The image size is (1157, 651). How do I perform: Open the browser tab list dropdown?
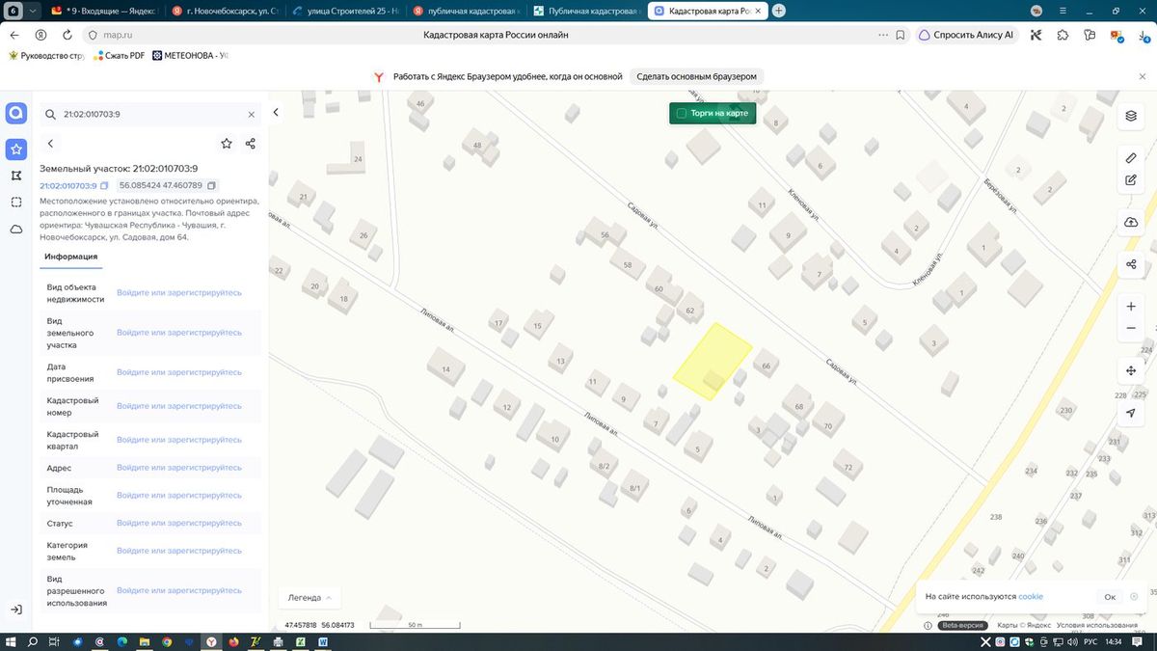[x=34, y=11]
